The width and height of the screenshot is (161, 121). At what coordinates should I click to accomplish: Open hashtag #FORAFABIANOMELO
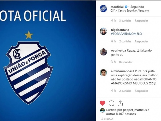click(x=126, y=34)
